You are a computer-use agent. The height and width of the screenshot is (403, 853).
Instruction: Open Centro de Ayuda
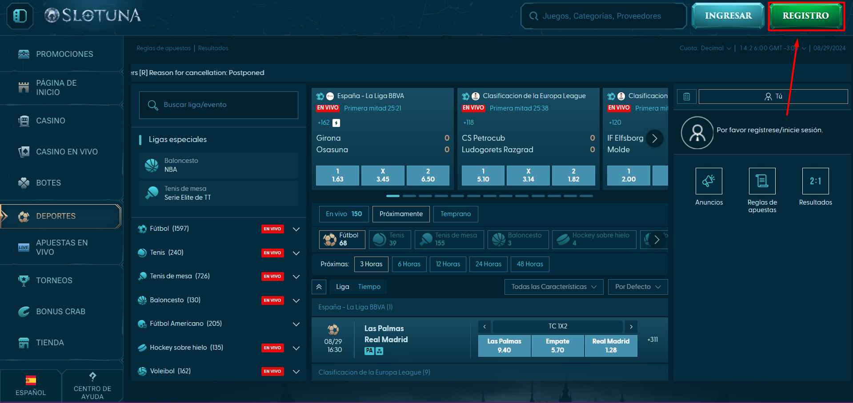(92, 386)
